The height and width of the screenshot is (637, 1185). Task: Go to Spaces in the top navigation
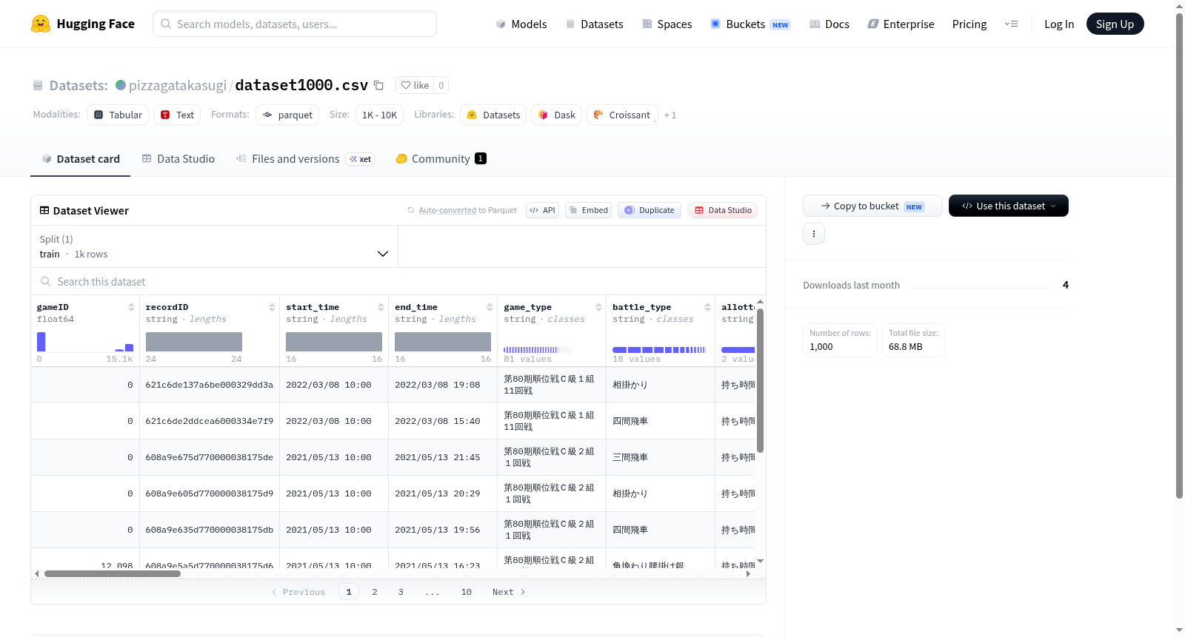click(667, 24)
